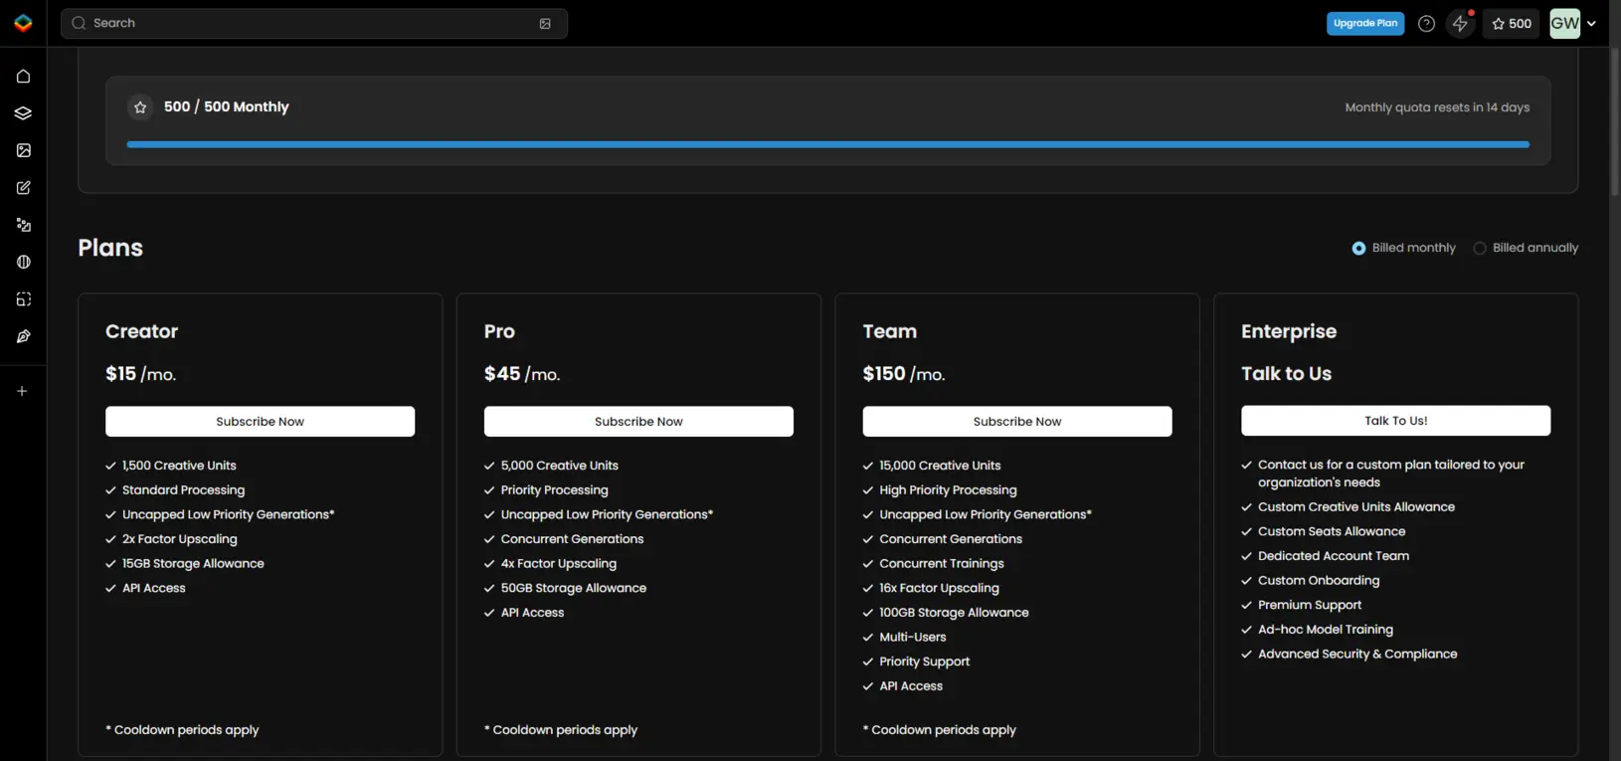Click the "$15 /mo." price
Viewport: 1621px width, 761px height.
click(x=141, y=374)
